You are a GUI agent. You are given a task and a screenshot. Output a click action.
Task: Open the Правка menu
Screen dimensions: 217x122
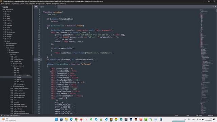8,4
